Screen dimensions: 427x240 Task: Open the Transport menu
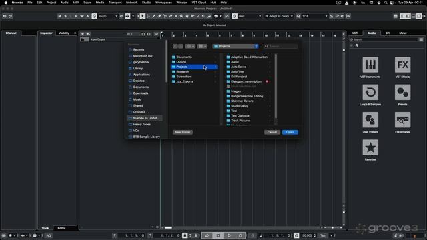[x=115, y=3]
